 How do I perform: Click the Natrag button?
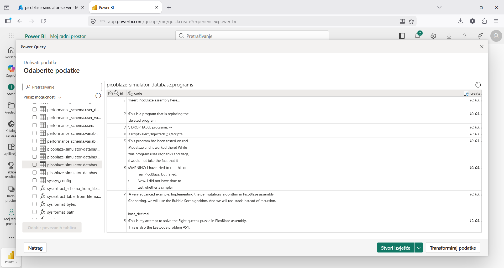click(35, 248)
